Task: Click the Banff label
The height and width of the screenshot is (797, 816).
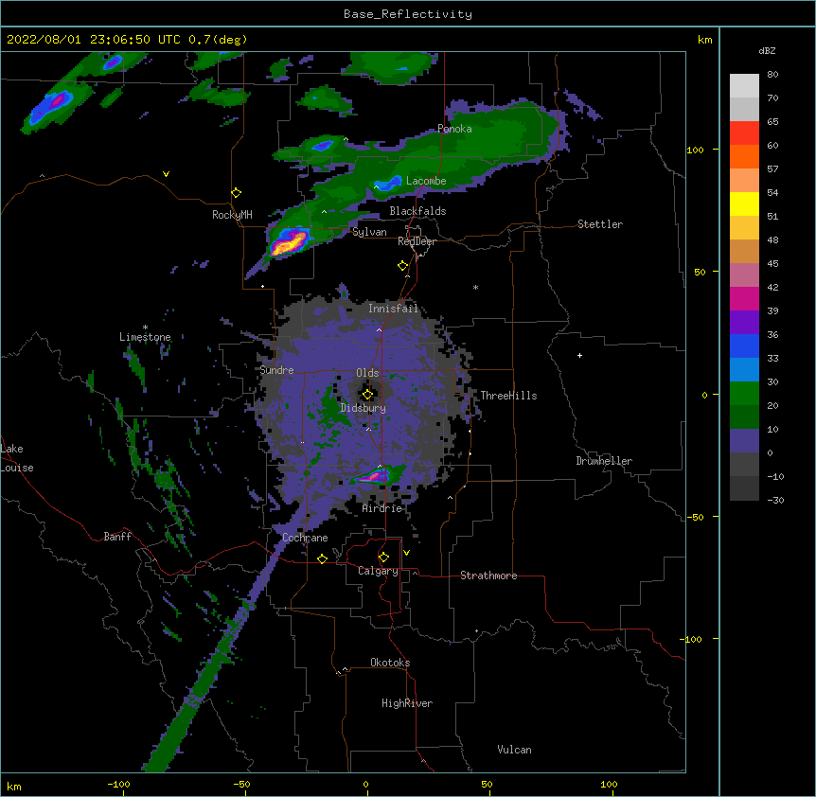Action: pyautogui.click(x=117, y=537)
